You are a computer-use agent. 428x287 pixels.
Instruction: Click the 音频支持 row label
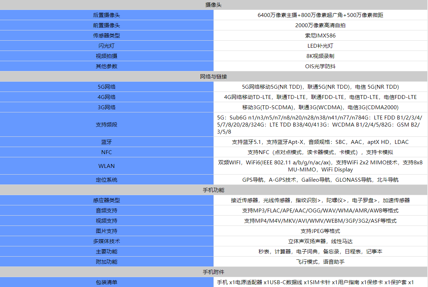pyautogui.click(x=107, y=210)
